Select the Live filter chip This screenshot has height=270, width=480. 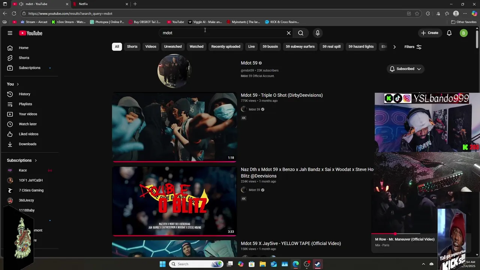[x=251, y=46]
